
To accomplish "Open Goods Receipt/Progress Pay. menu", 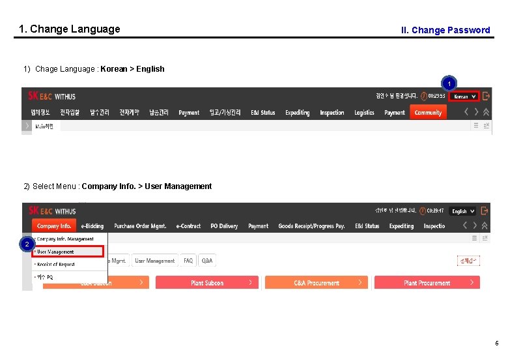I will [311, 226].
